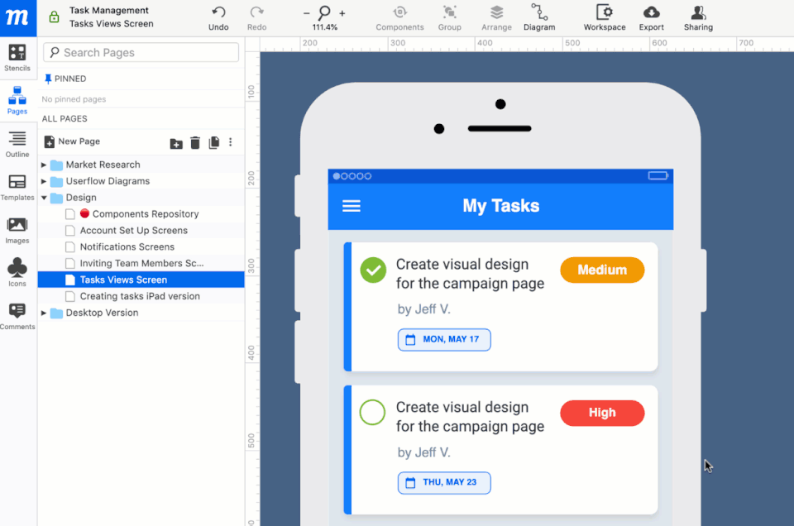Click the duplicate page icon
This screenshot has width=794, height=526.
coord(214,143)
